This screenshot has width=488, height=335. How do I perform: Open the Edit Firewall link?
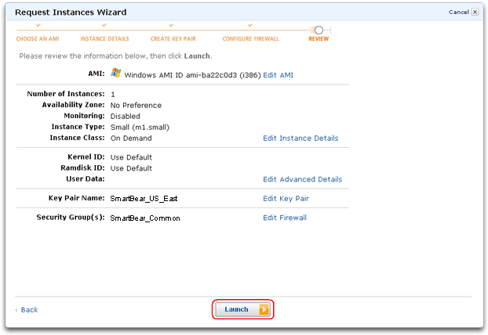point(285,218)
